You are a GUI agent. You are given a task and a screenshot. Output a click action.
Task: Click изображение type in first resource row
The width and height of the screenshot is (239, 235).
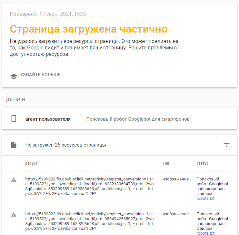175,179
